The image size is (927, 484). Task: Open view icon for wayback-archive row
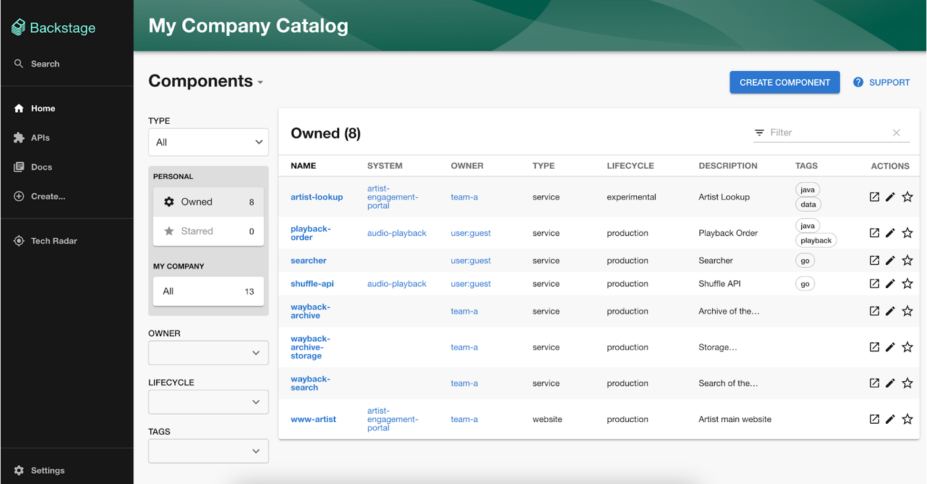[874, 311]
